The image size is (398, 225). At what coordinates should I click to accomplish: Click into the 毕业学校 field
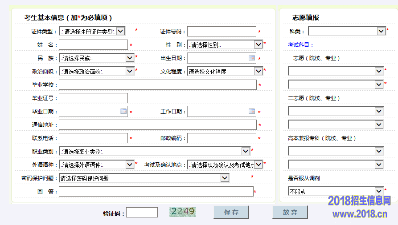[157, 84]
